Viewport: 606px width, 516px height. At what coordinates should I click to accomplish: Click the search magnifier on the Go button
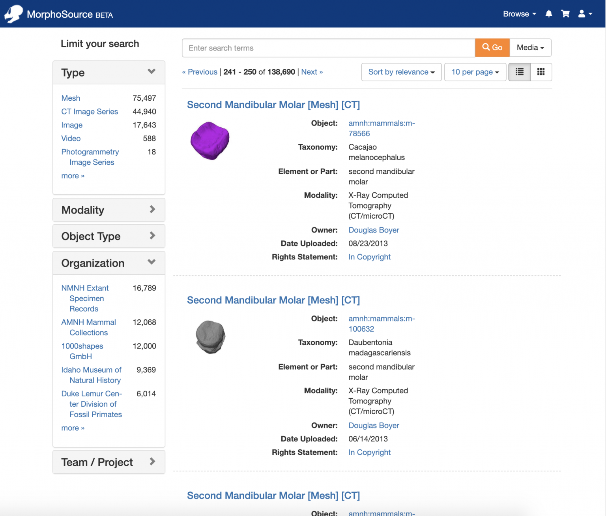coord(486,47)
